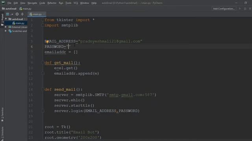Open the Help menu

point(94,3)
